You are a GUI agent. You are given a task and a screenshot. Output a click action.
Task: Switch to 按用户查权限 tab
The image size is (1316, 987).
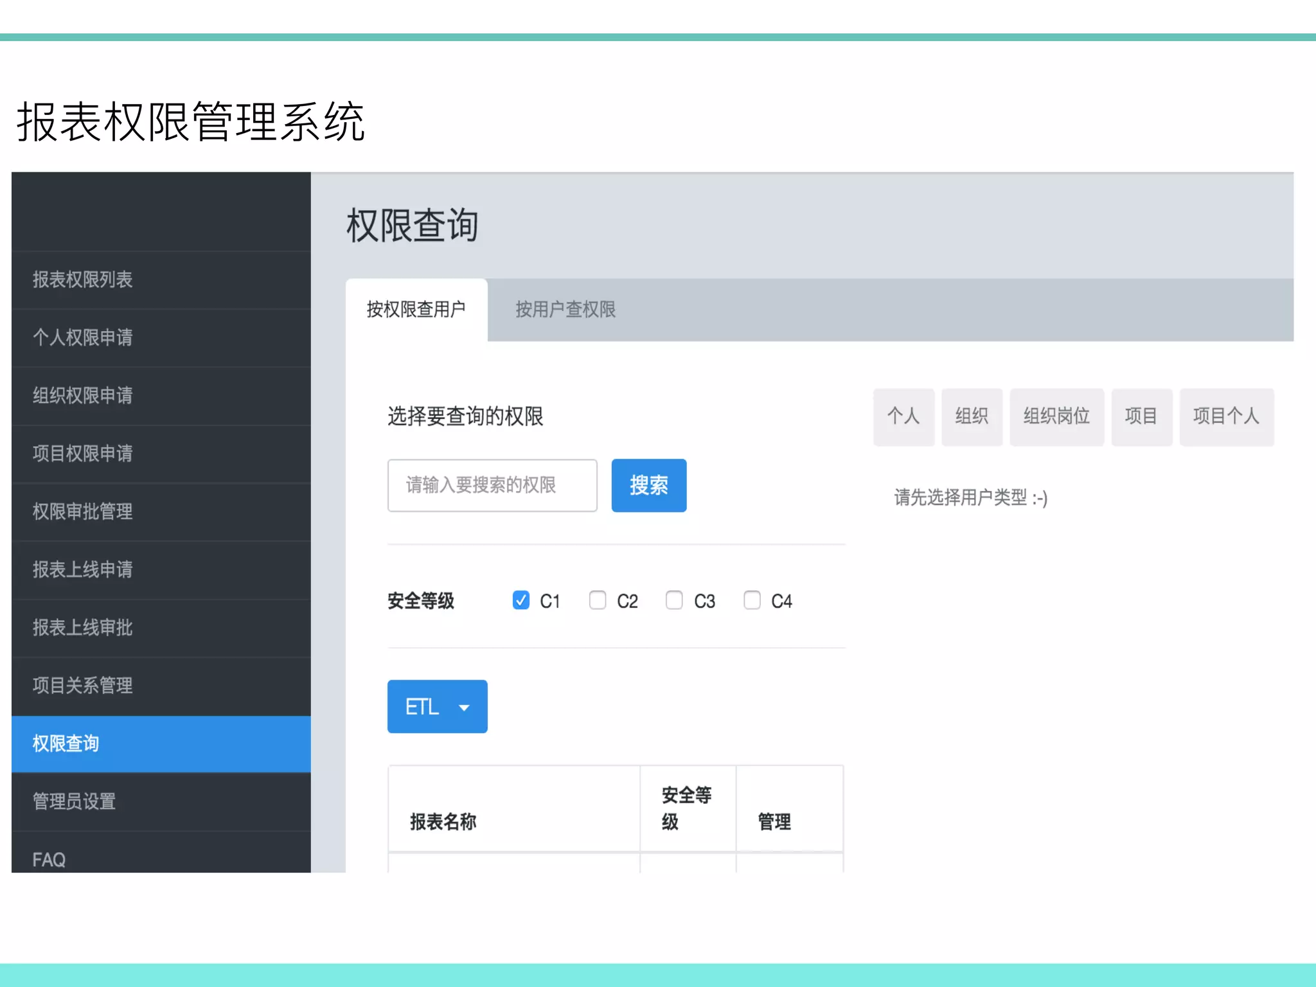pyautogui.click(x=565, y=310)
